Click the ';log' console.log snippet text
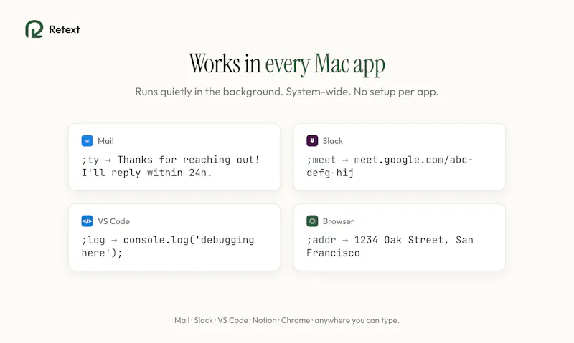574x343 pixels. tap(168, 246)
